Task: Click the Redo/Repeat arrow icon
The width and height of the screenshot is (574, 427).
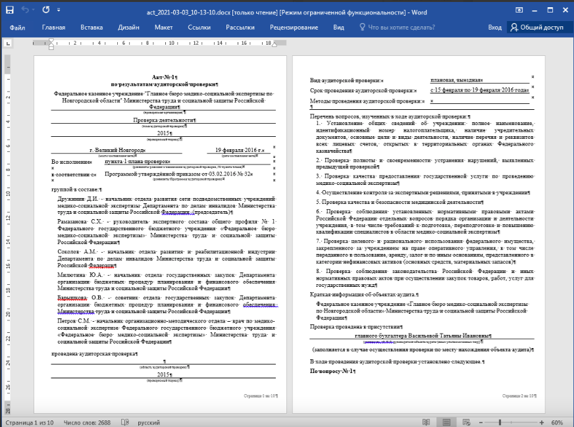Action: click(45, 10)
